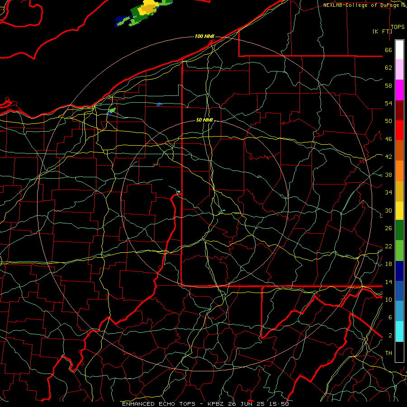Screen dimensions: 407x407
Task: Click the light green legend swatch
Action: coord(399,251)
